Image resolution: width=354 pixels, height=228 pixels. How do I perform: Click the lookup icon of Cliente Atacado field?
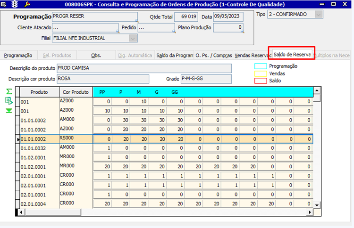[118, 32]
